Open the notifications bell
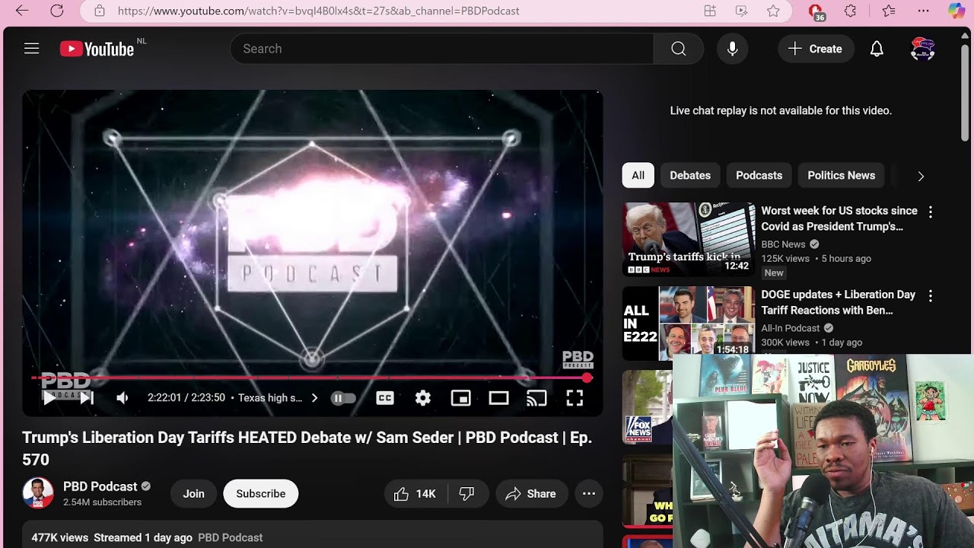The image size is (974, 548). click(x=877, y=49)
